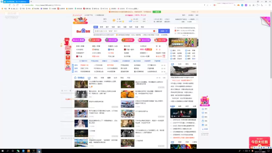Open the red Tmall icon in left sidebar
Image resolution: width=272 pixels, height=153 pixels.
coord(68,52)
